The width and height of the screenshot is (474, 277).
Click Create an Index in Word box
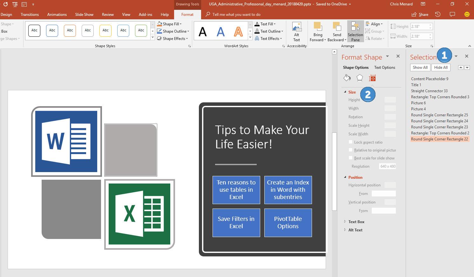(x=288, y=190)
